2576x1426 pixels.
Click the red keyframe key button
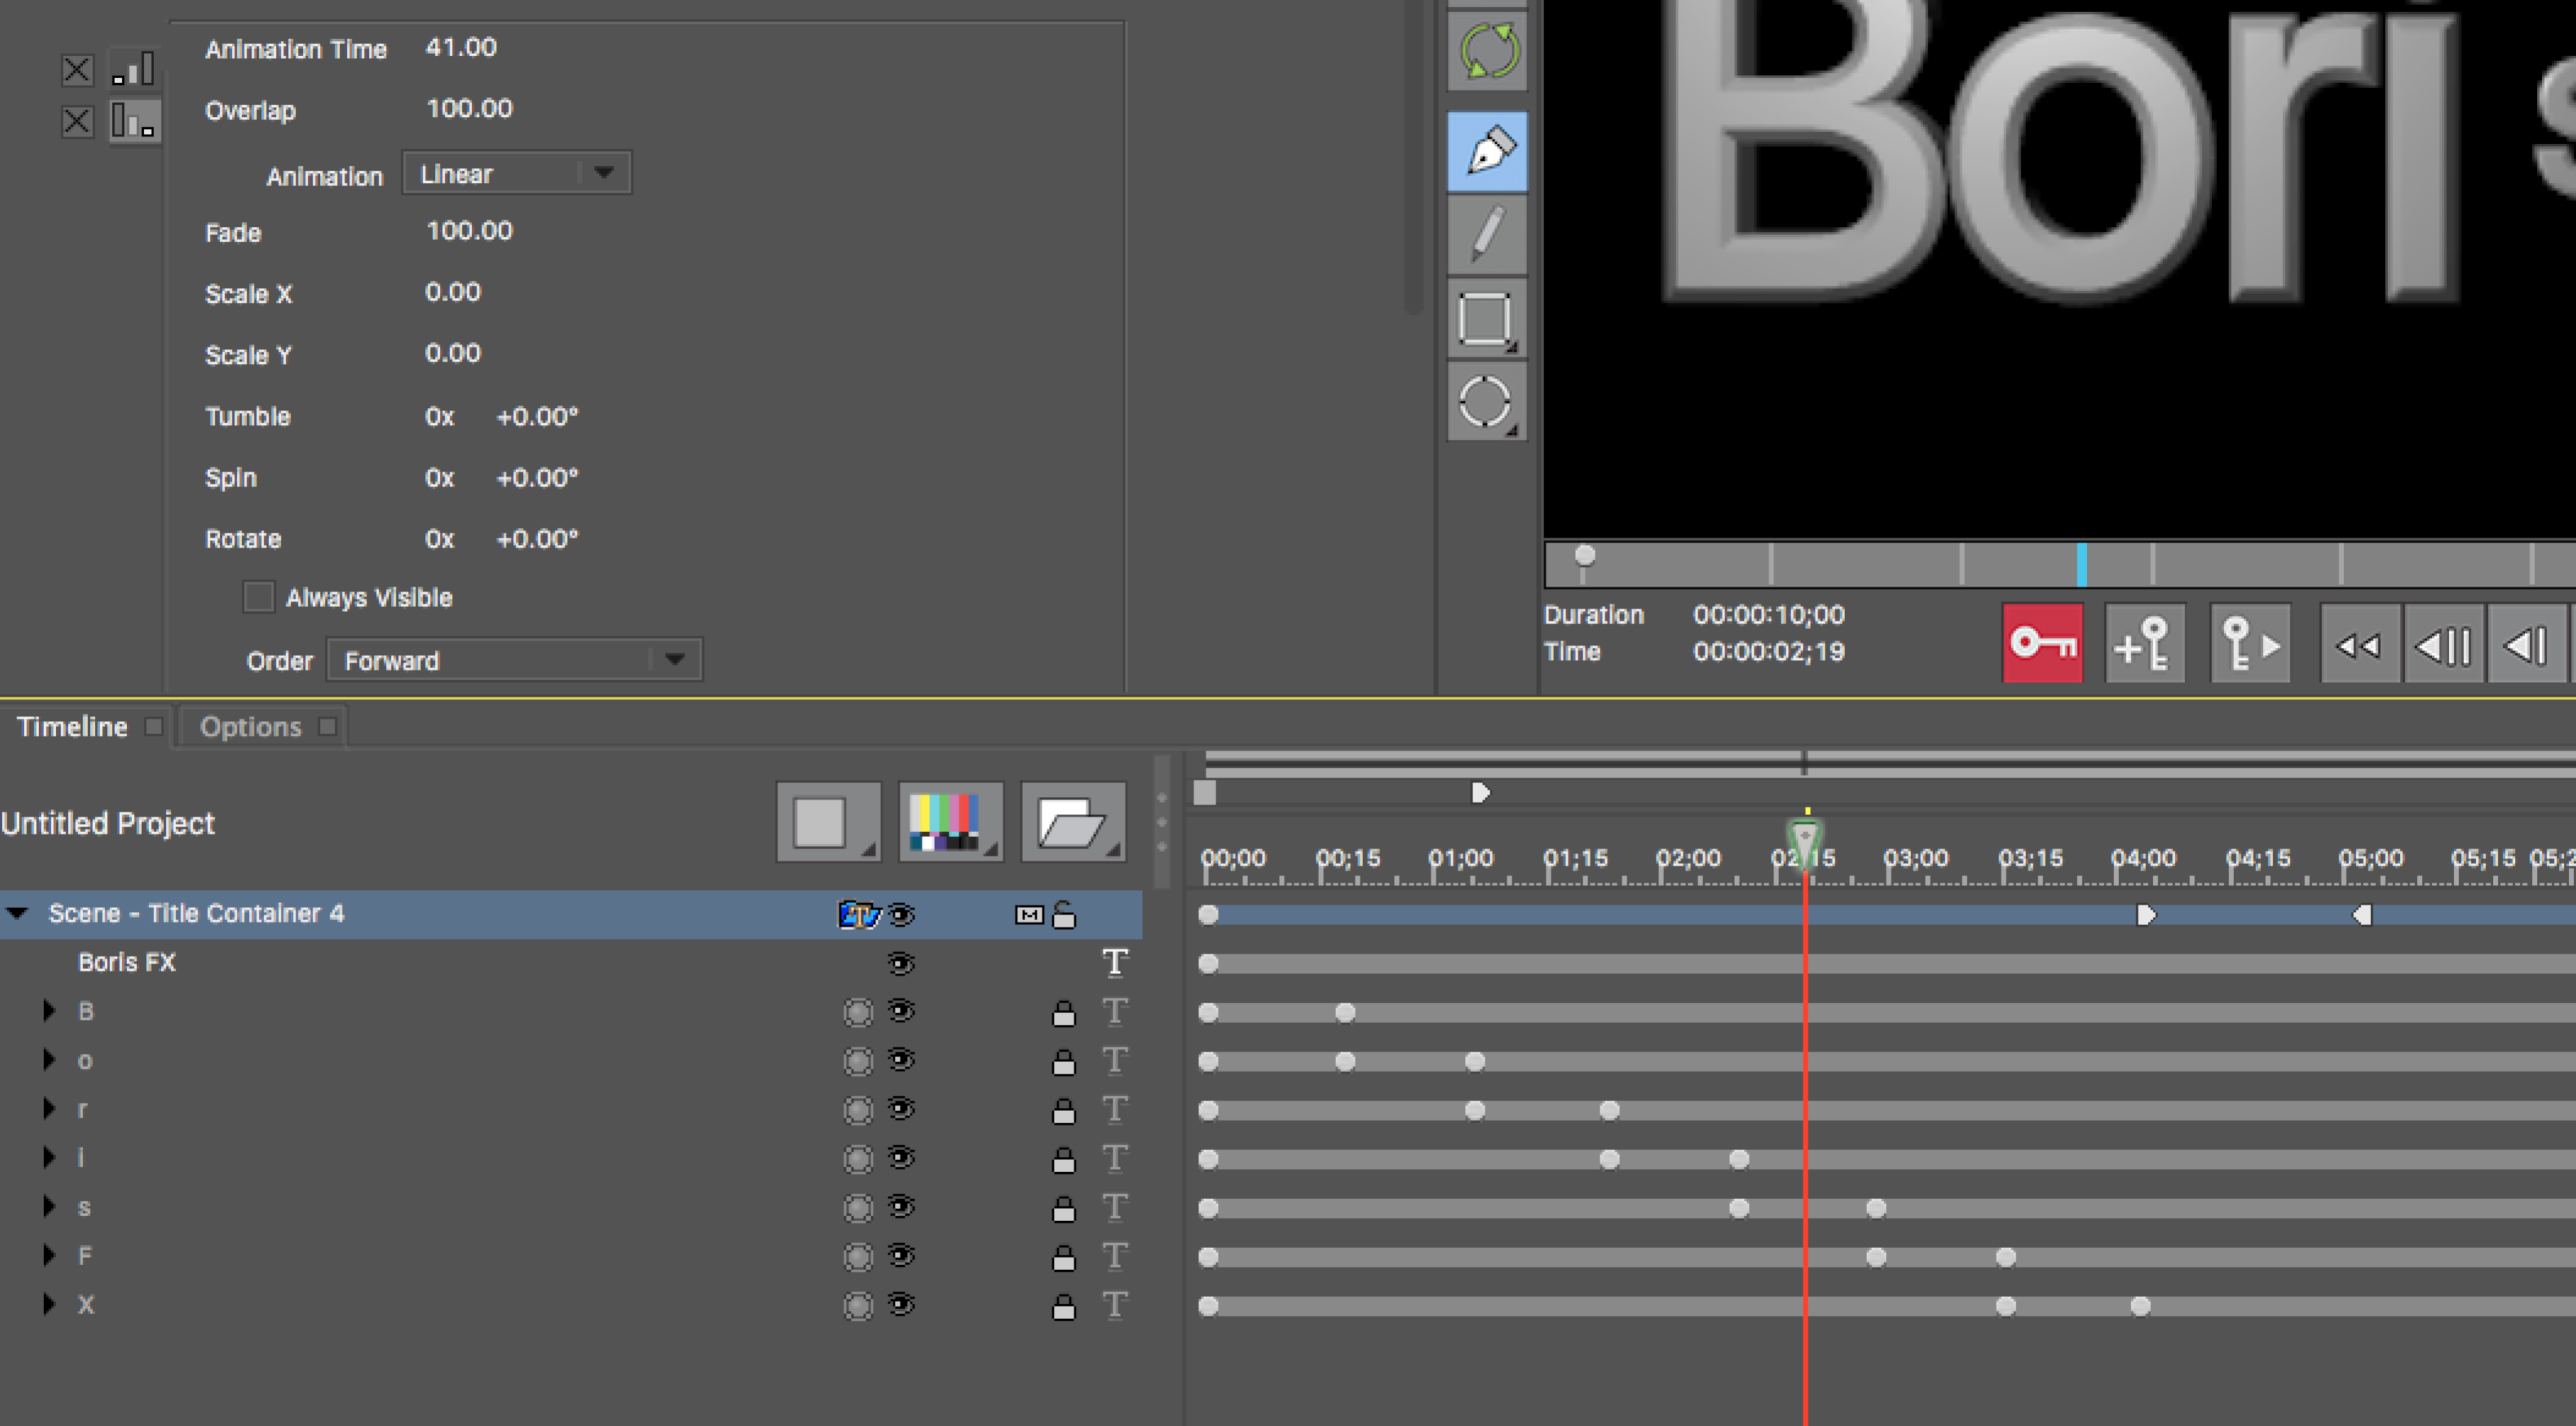click(2042, 643)
